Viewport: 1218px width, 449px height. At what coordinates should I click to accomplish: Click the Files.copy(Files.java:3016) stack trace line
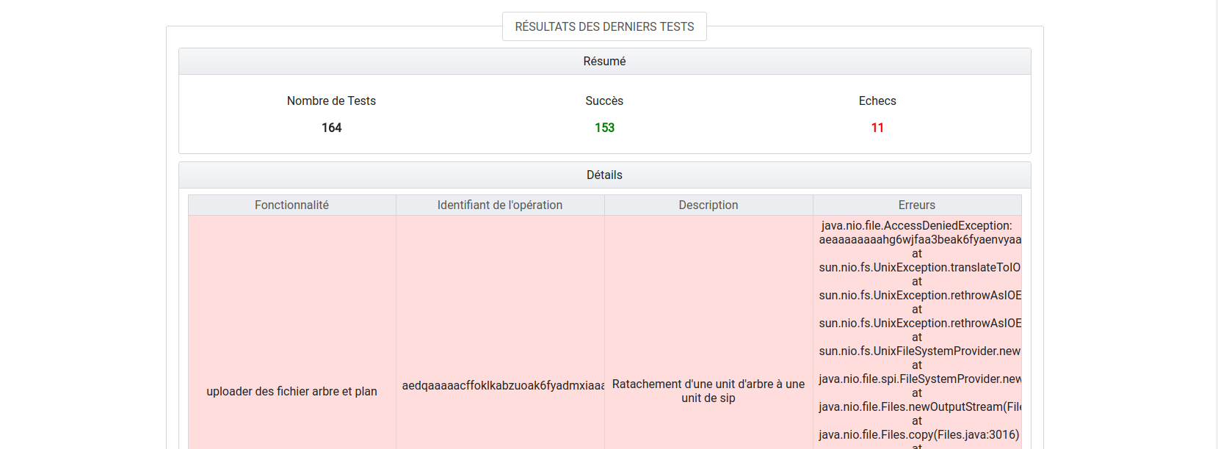click(919, 435)
